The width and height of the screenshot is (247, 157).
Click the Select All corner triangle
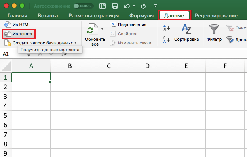pyautogui.click(x=6, y=66)
